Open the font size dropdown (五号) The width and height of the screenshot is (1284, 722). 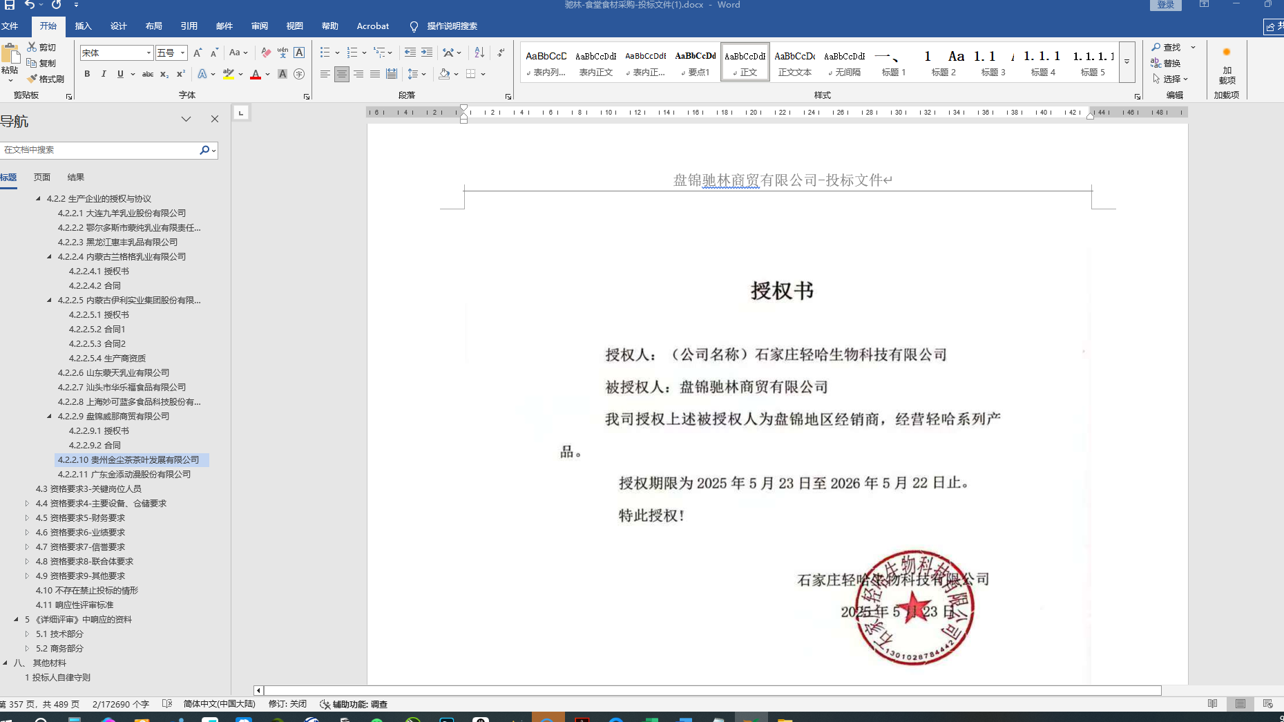click(183, 53)
